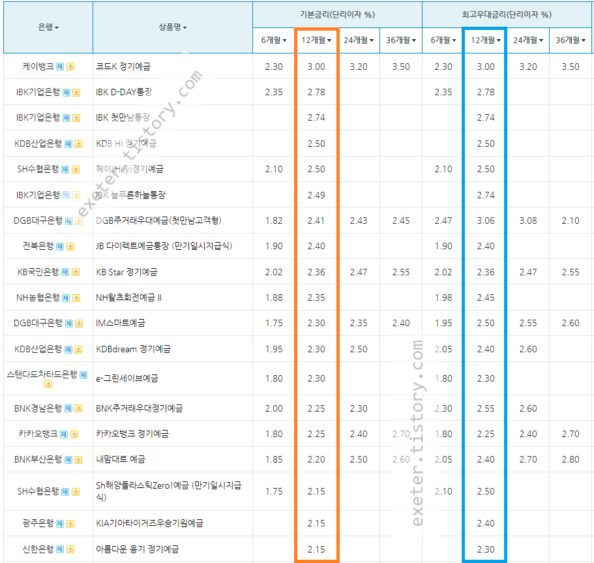Sort by 12개월 under 기본금리
Image resolution: width=594 pixels, height=563 pixels.
point(316,40)
